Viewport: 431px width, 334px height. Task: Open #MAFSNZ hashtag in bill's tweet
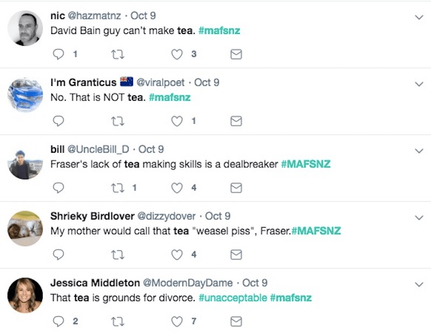pyautogui.click(x=305, y=164)
